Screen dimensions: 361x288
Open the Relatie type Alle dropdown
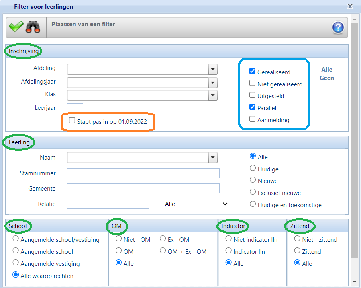click(x=196, y=204)
